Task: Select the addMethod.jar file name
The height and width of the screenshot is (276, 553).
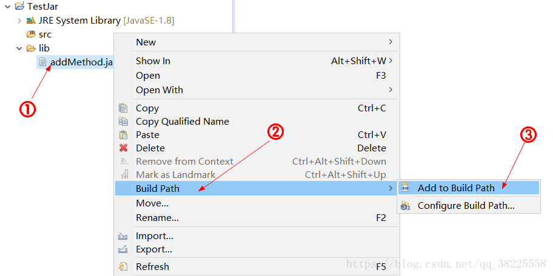Action: [81, 62]
